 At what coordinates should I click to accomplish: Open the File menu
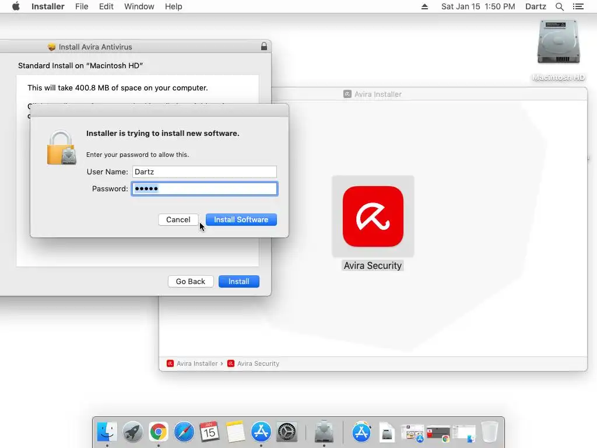[82, 6]
